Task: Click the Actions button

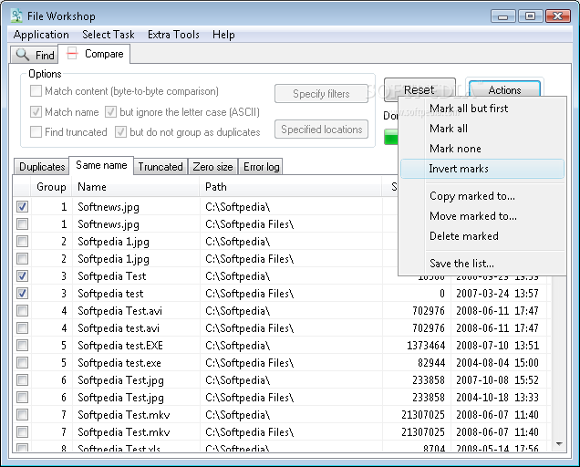Action: pyautogui.click(x=504, y=89)
